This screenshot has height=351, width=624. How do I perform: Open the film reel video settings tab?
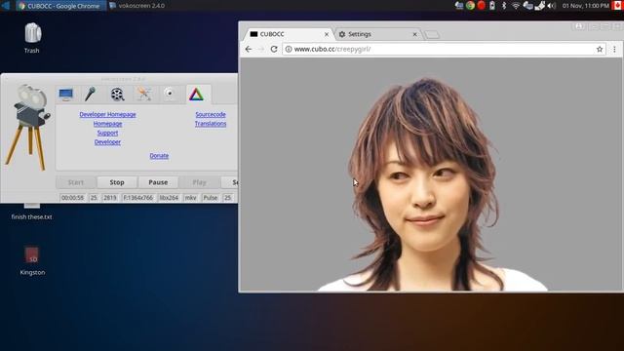[117, 95]
